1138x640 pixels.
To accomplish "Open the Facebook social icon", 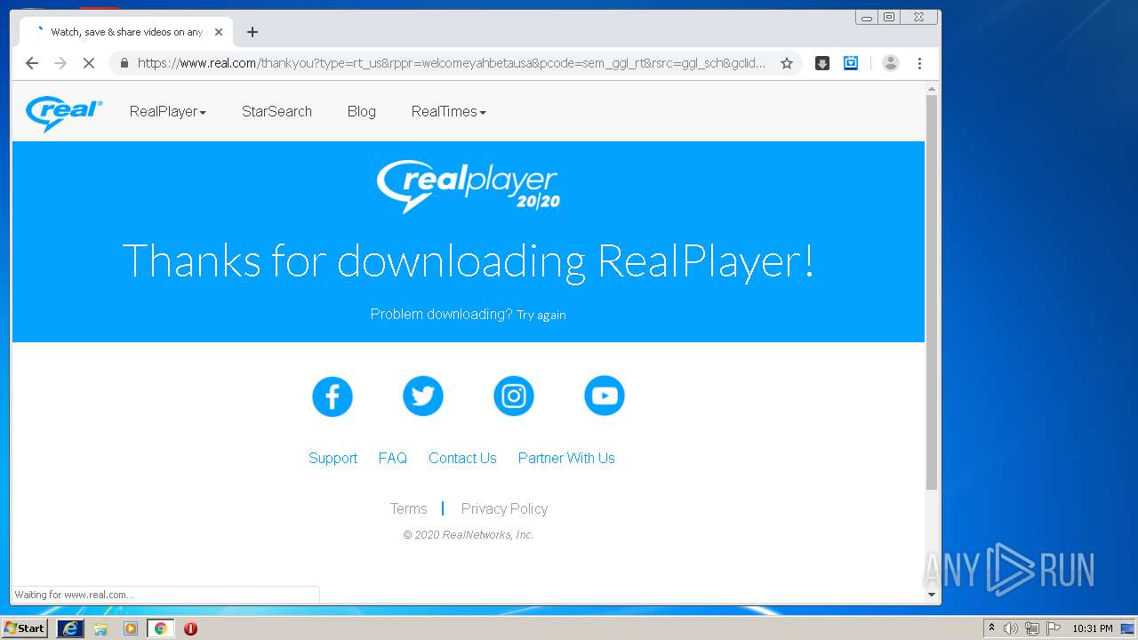I will [x=333, y=396].
